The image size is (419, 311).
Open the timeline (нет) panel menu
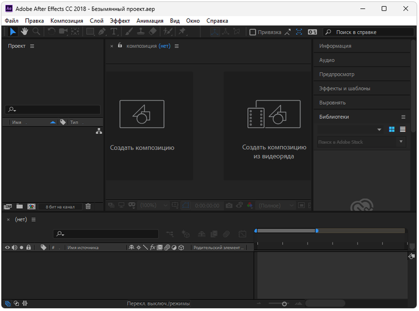click(x=34, y=219)
